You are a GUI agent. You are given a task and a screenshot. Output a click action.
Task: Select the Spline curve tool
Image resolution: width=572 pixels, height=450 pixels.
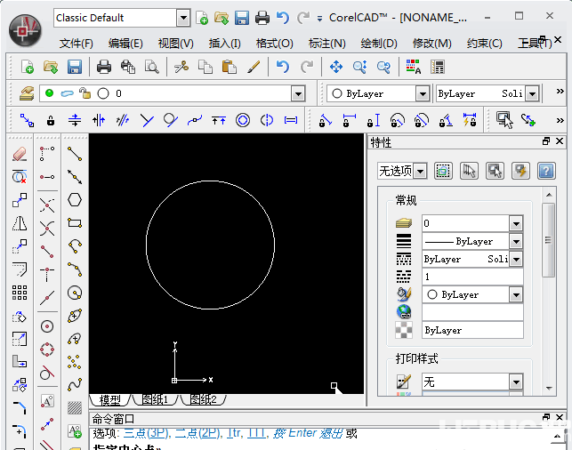pyautogui.click(x=75, y=385)
